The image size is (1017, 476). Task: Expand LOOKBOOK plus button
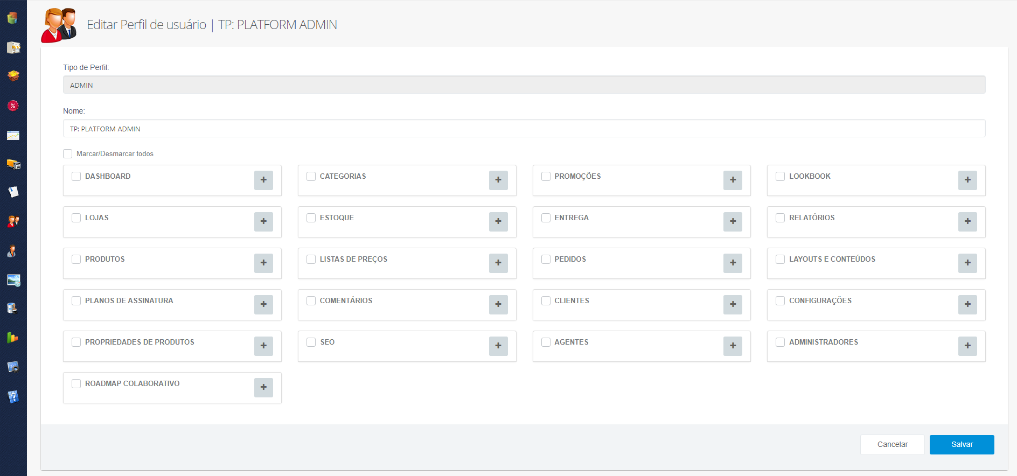(967, 180)
